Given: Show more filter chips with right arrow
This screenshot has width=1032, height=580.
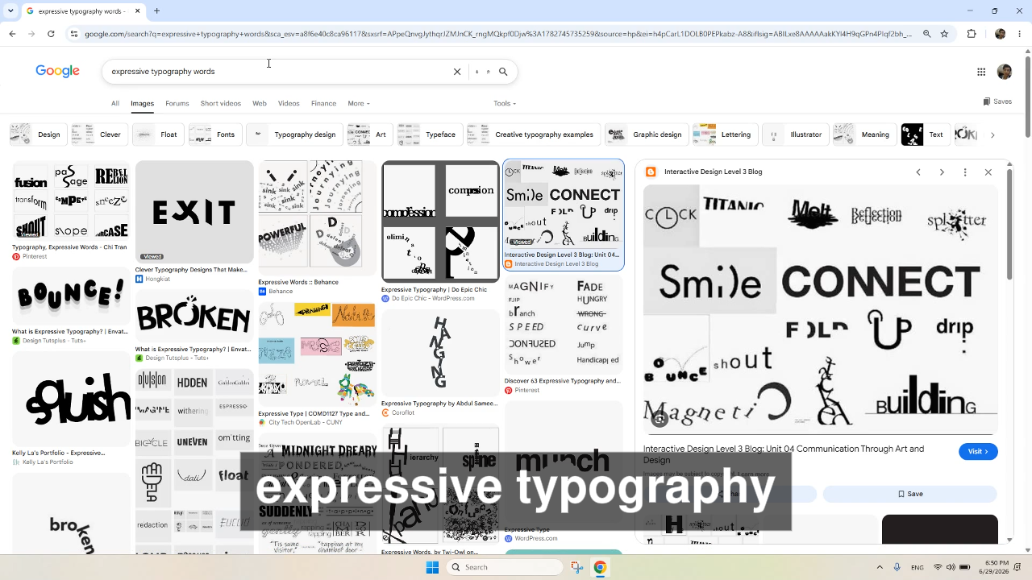Looking at the screenshot, I should [992, 135].
